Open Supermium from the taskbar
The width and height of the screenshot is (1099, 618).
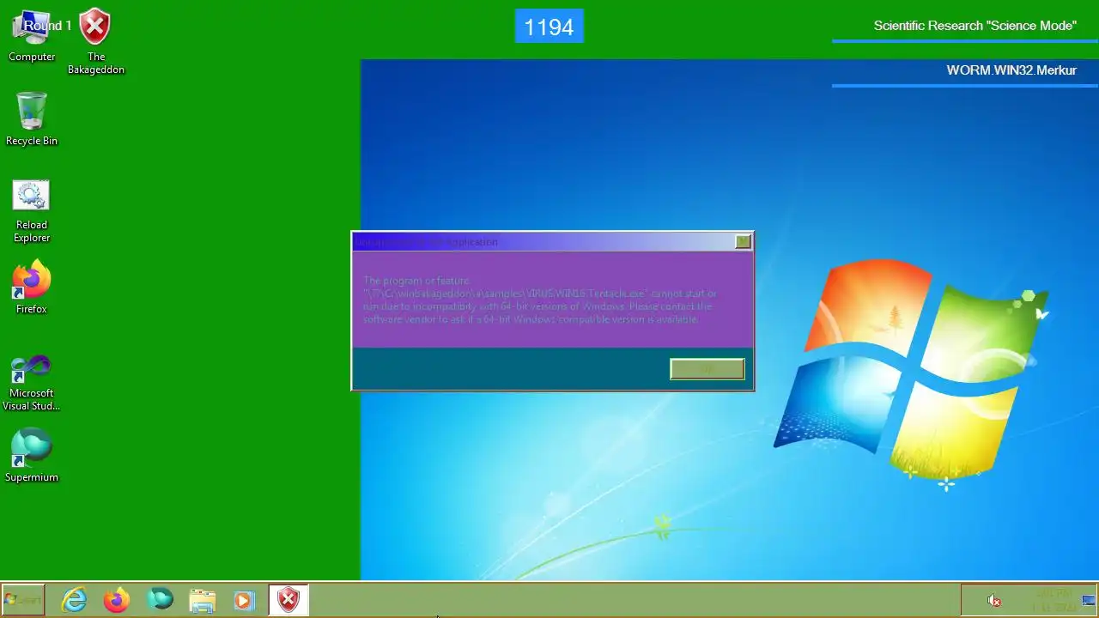tap(160, 600)
